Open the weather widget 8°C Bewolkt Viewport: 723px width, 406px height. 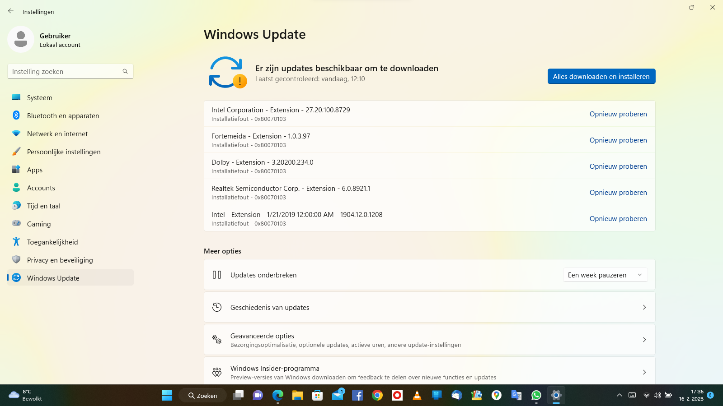26,395
